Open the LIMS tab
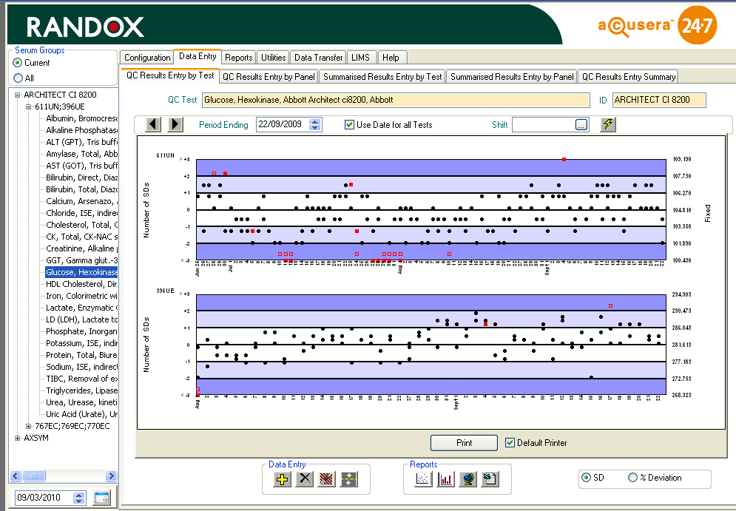 coord(360,58)
